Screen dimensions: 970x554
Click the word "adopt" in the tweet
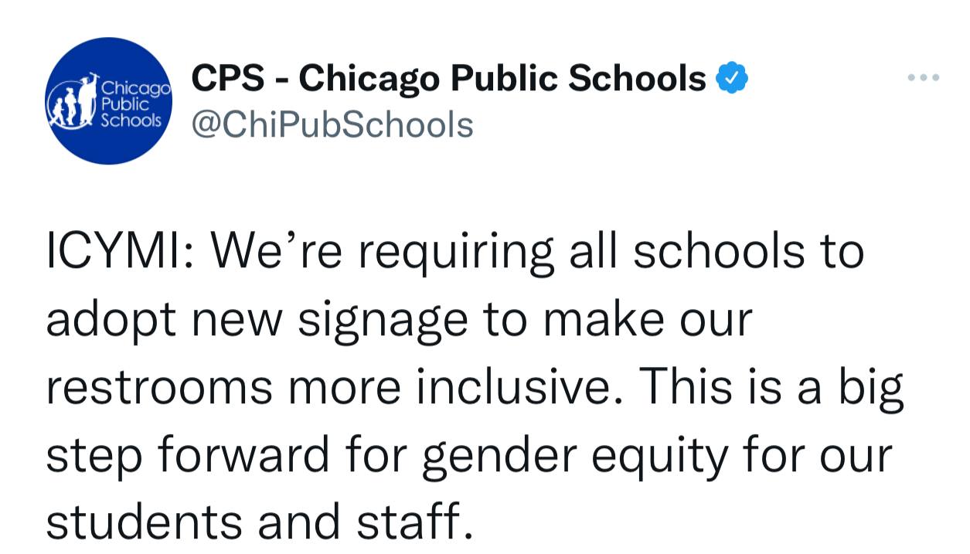104,321
